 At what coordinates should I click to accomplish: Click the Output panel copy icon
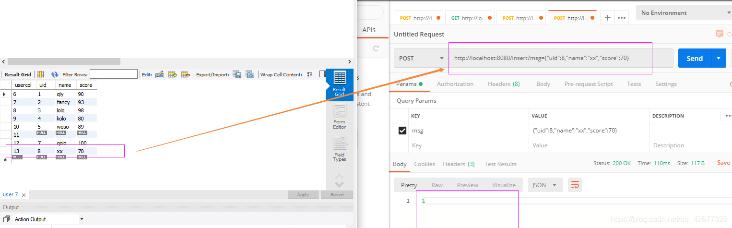(7, 219)
